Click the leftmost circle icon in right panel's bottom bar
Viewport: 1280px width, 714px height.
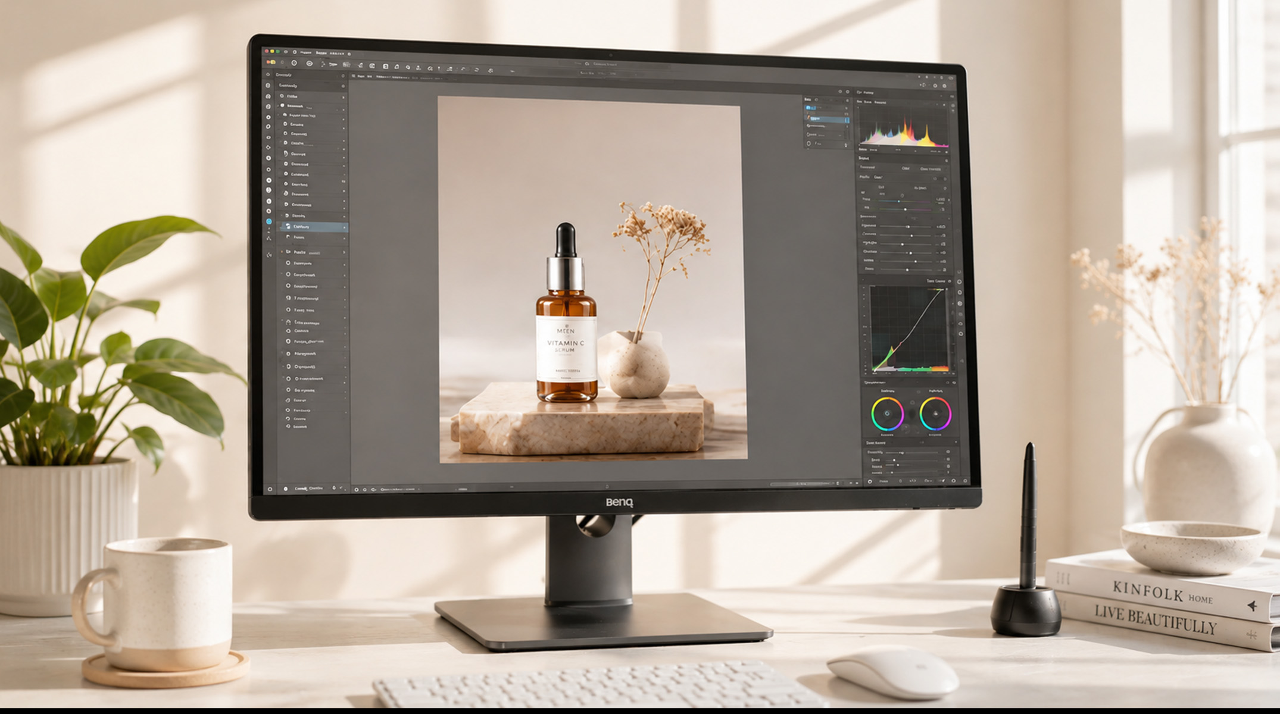pyautogui.click(x=870, y=481)
